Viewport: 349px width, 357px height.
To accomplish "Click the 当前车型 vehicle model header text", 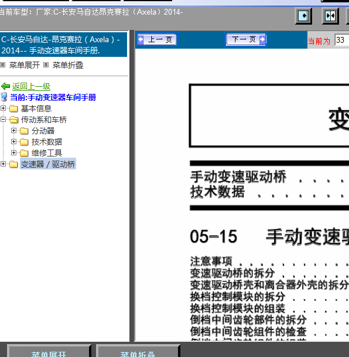I will tap(91, 12).
